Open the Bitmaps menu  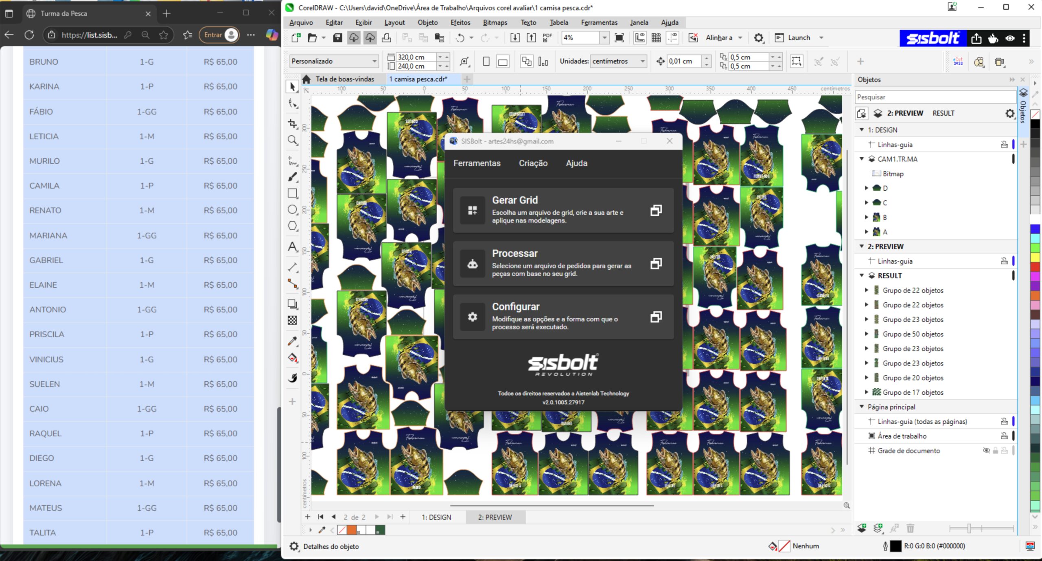pos(495,22)
